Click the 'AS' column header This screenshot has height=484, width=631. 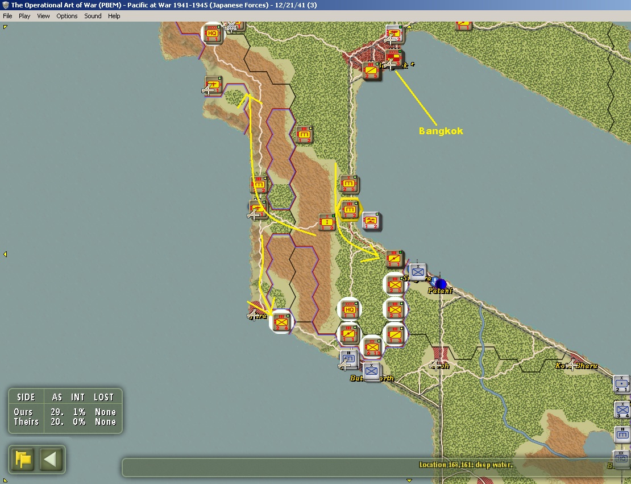(57, 397)
